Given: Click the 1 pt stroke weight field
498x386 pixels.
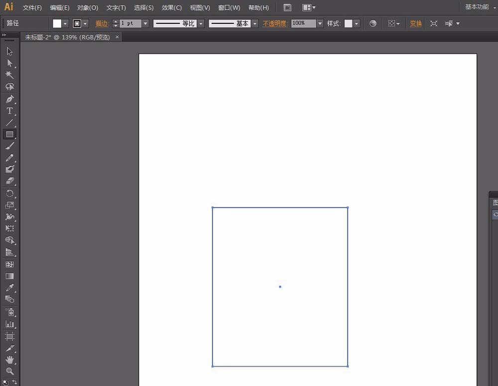Looking at the screenshot, I should [130, 23].
